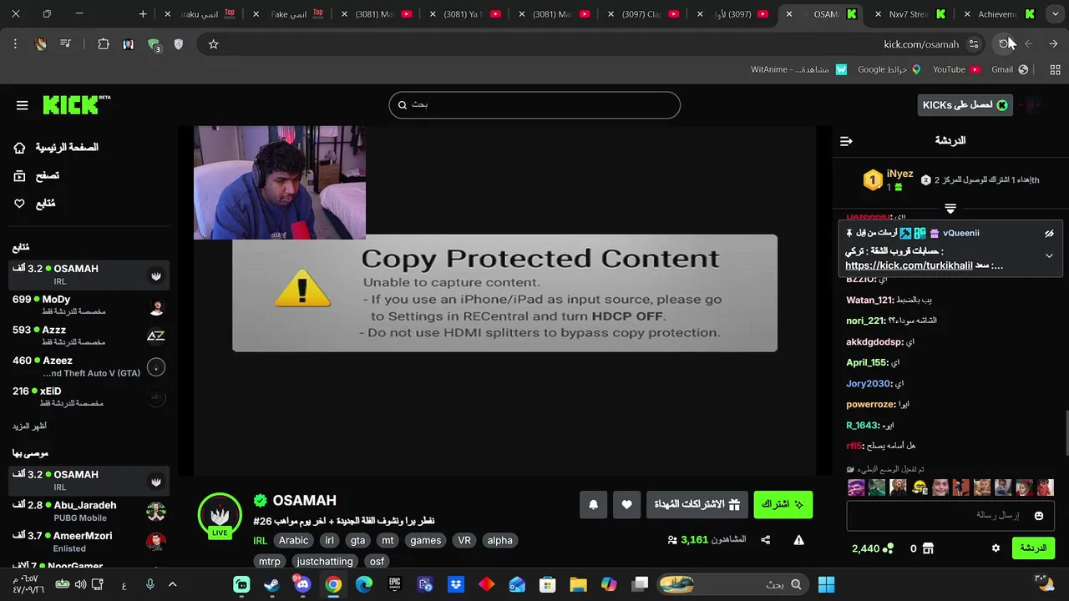Image resolution: width=1069 pixels, height=601 pixels.
Task: Click the Subscribe green button
Action: 783,504
